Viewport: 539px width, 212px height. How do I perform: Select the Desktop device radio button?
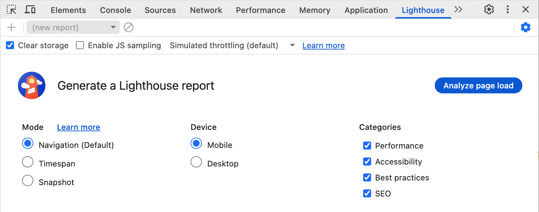196,162
